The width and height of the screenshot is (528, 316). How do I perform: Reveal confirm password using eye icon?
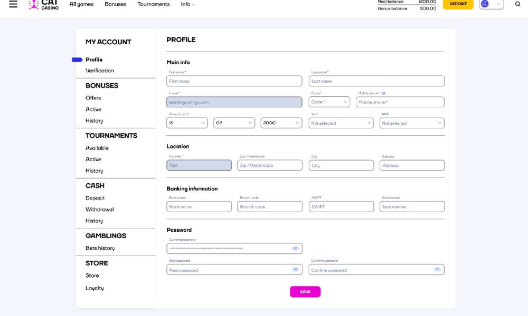tap(437, 270)
